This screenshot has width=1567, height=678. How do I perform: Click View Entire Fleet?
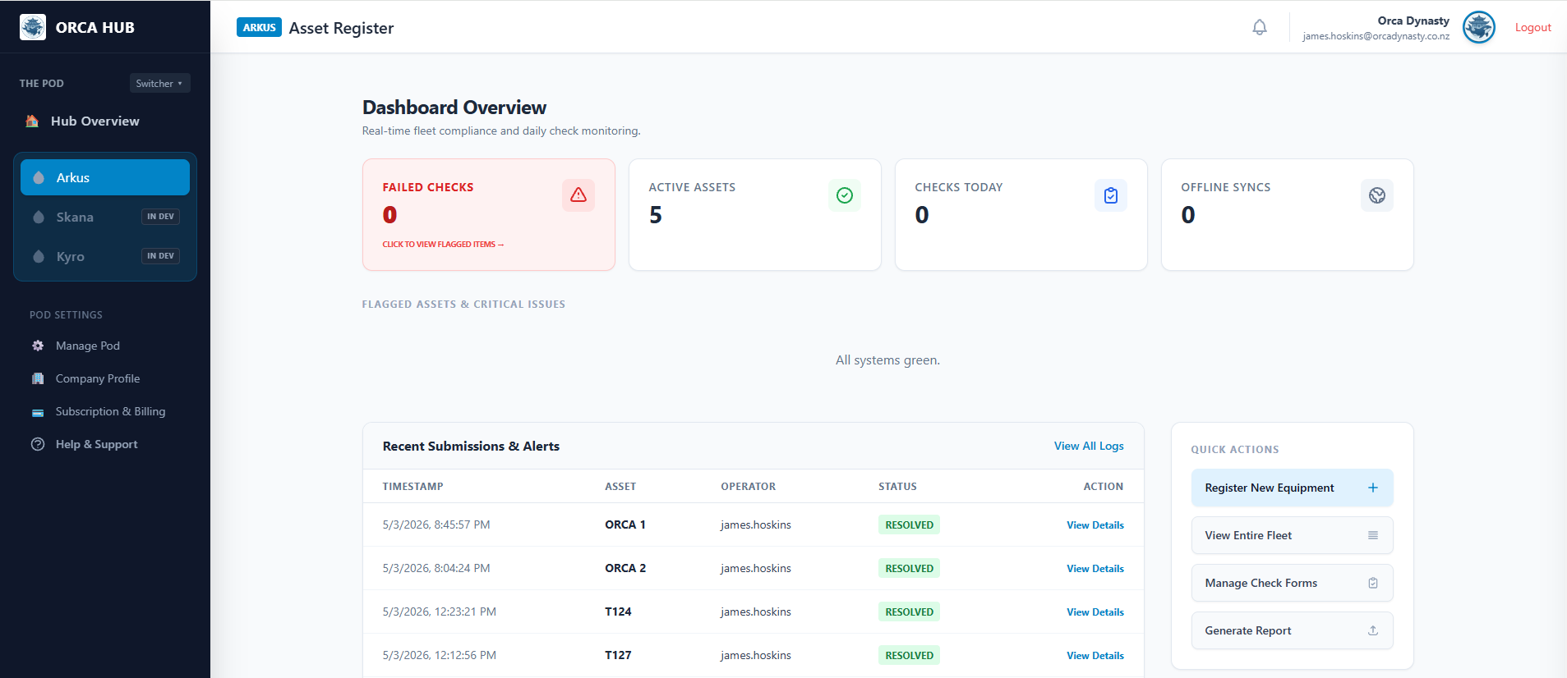point(1293,535)
